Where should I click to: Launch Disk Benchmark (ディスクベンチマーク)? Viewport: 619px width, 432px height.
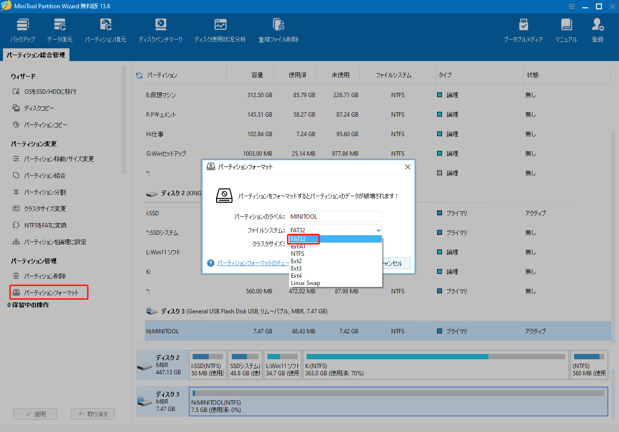[x=160, y=30]
